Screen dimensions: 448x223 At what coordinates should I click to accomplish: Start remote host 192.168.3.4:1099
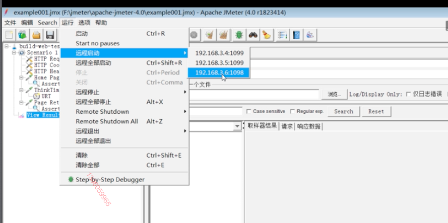coord(219,53)
